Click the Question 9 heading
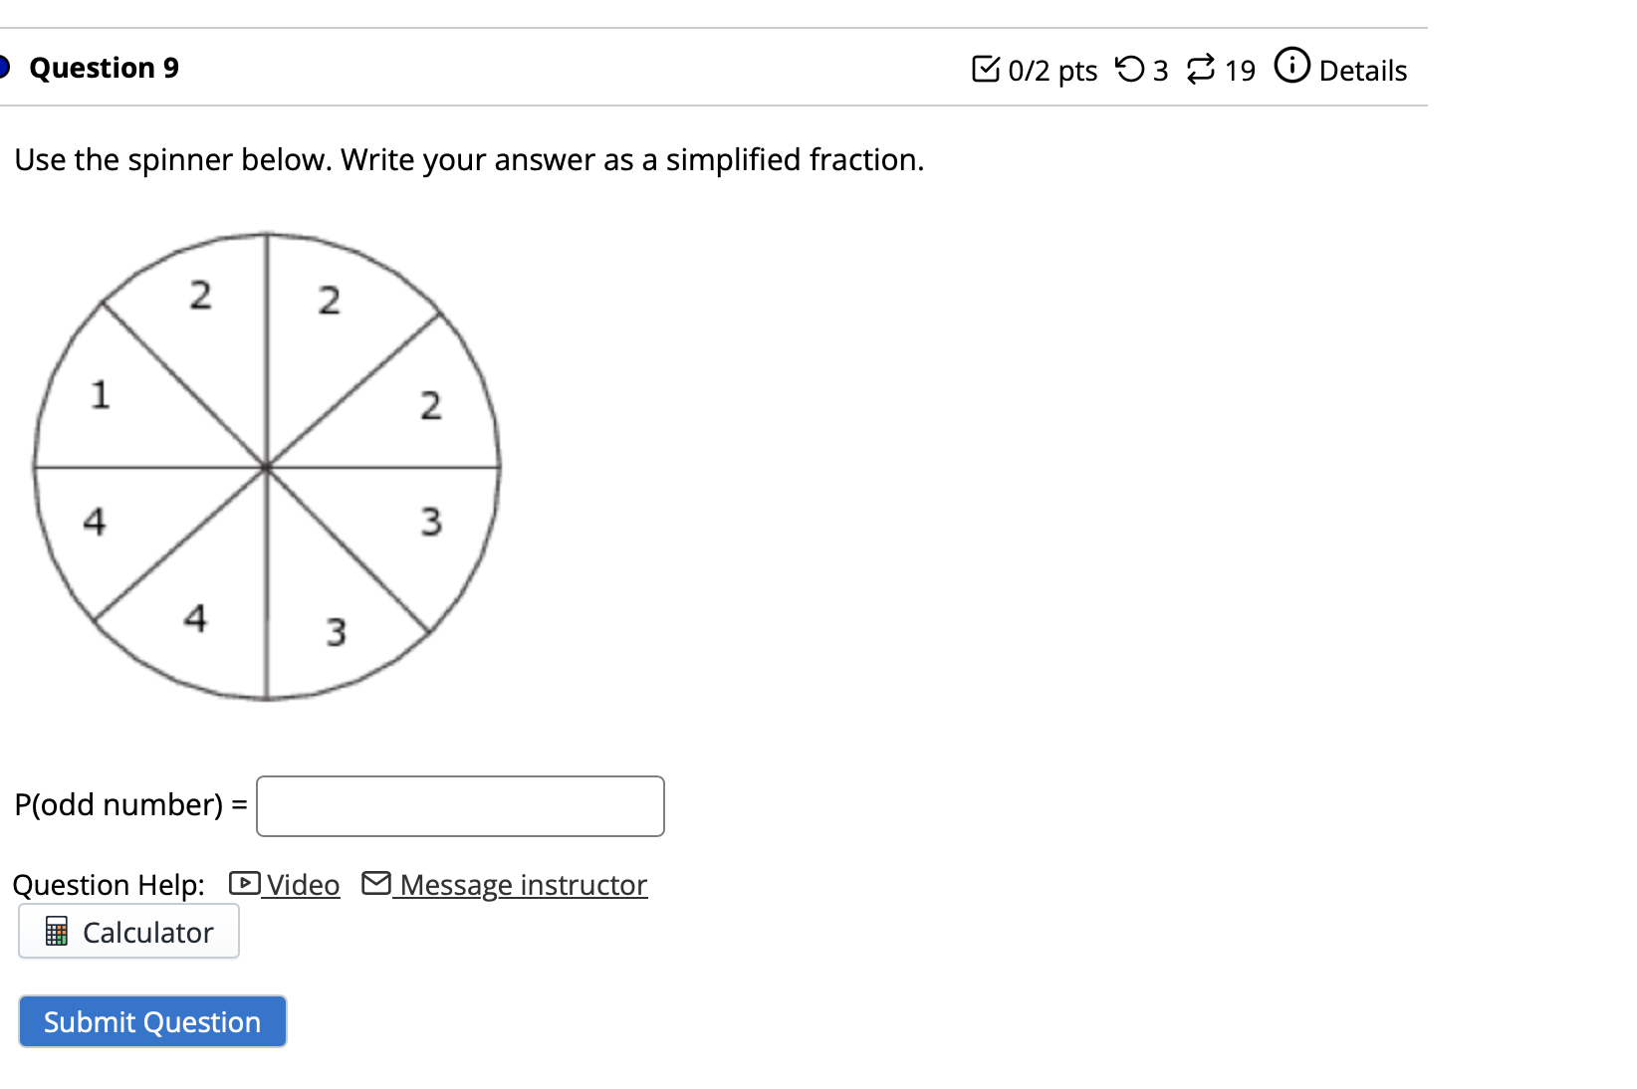 click(104, 67)
